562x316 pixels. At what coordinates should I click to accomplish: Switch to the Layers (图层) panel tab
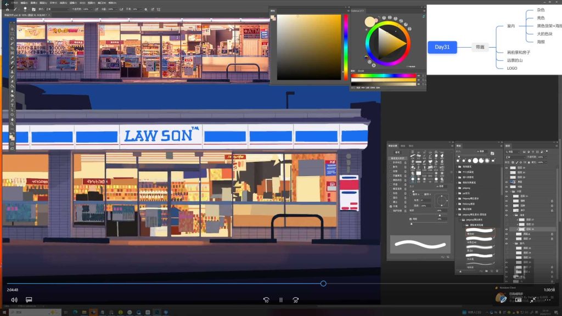508,146
